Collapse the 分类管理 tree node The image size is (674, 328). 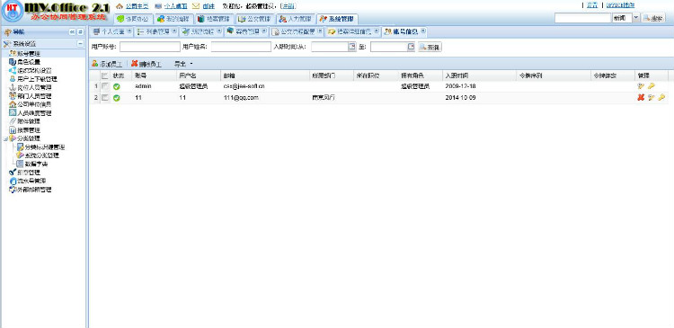tap(5, 139)
